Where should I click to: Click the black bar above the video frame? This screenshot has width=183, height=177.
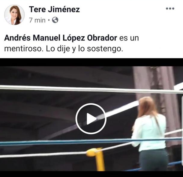[x=91, y=62]
